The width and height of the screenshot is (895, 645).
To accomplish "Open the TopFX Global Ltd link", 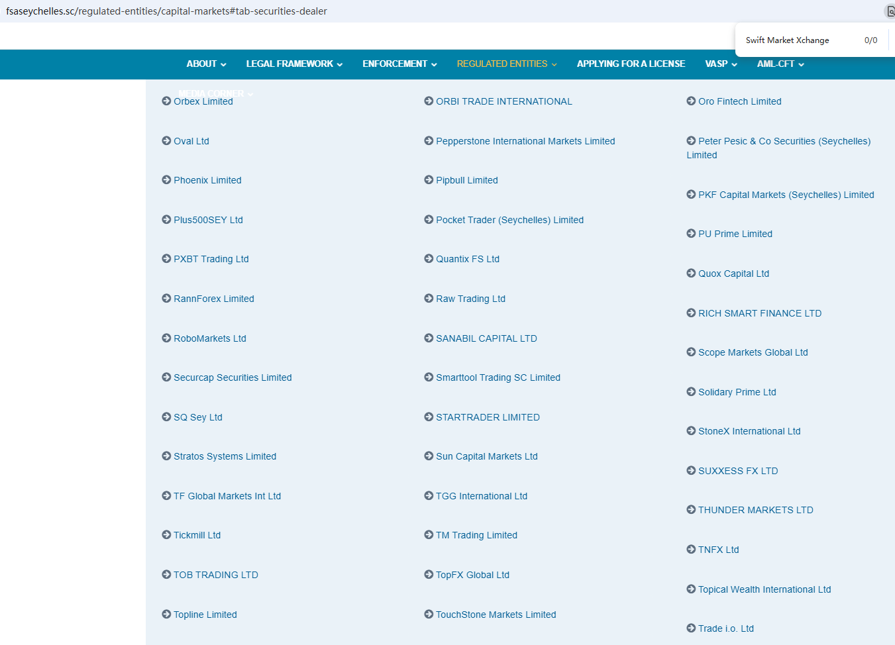I will click(x=472, y=575).
